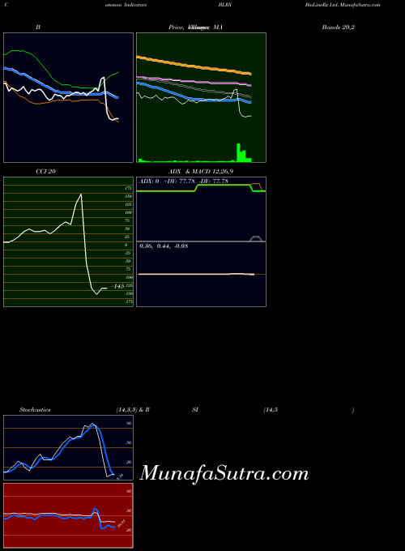Click the 'Common Indicators' header text
The image size is (405, 551).
coord(76,5)
